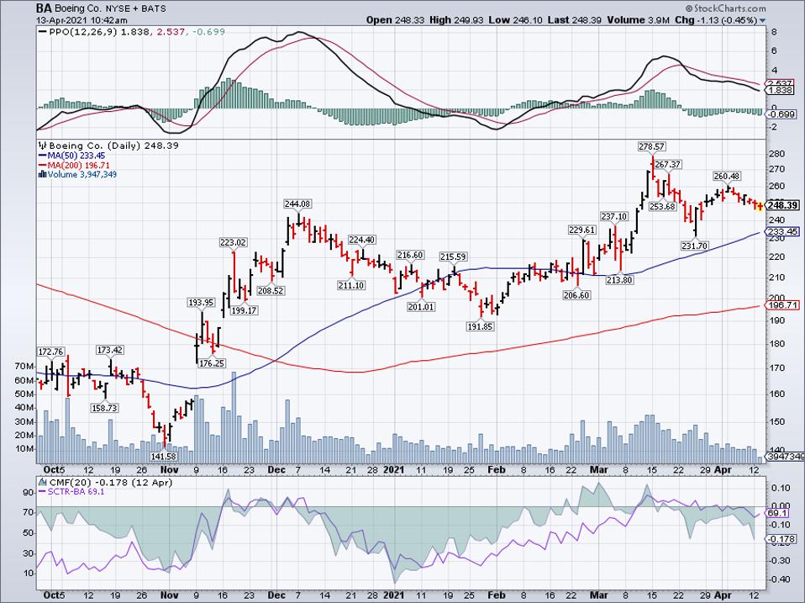Click the volume bars icon in the price legend

pos(43,175)
